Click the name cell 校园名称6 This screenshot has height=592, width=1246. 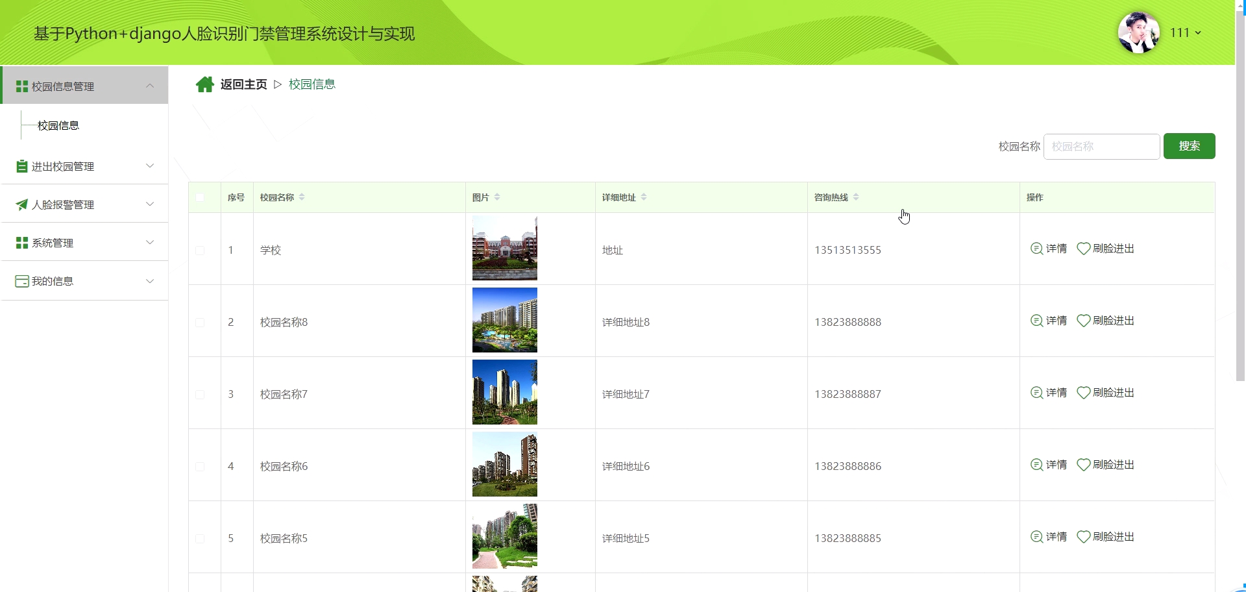tap(284, 467)
